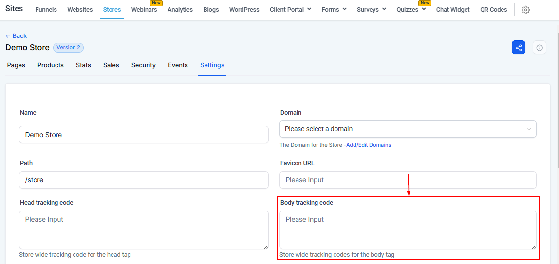Go to the Stats tab
559x264 pixels.
pos(83,65)
